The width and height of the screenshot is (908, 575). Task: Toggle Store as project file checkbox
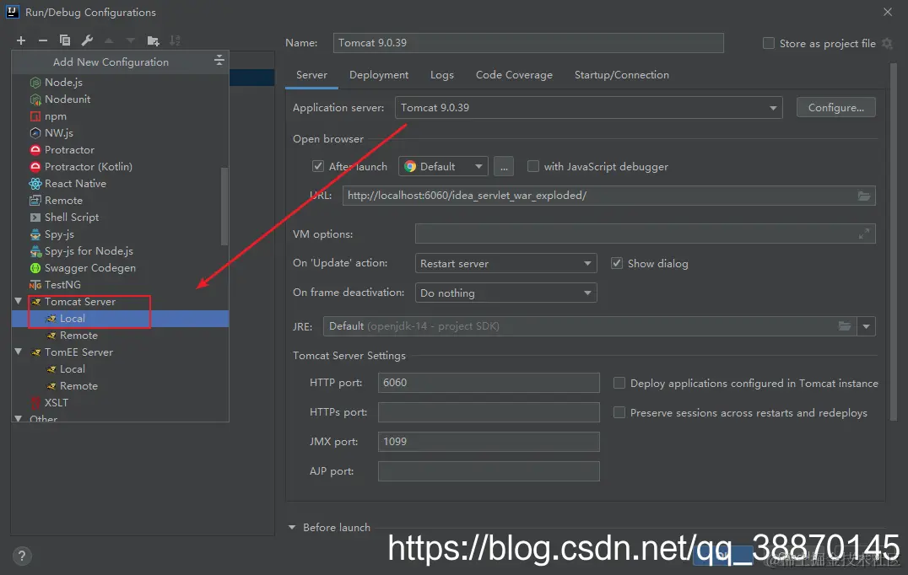point(769,43)
